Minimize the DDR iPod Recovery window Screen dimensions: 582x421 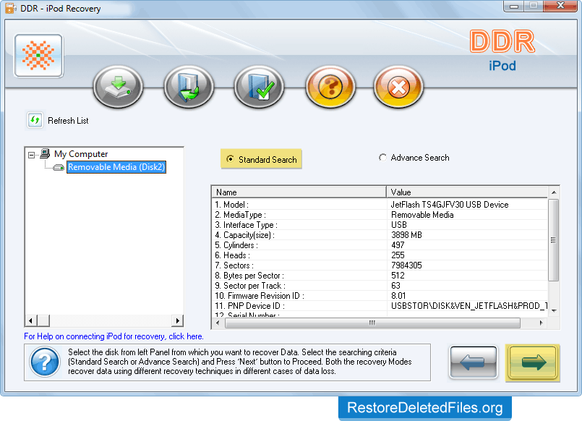(x=514, y=6)
